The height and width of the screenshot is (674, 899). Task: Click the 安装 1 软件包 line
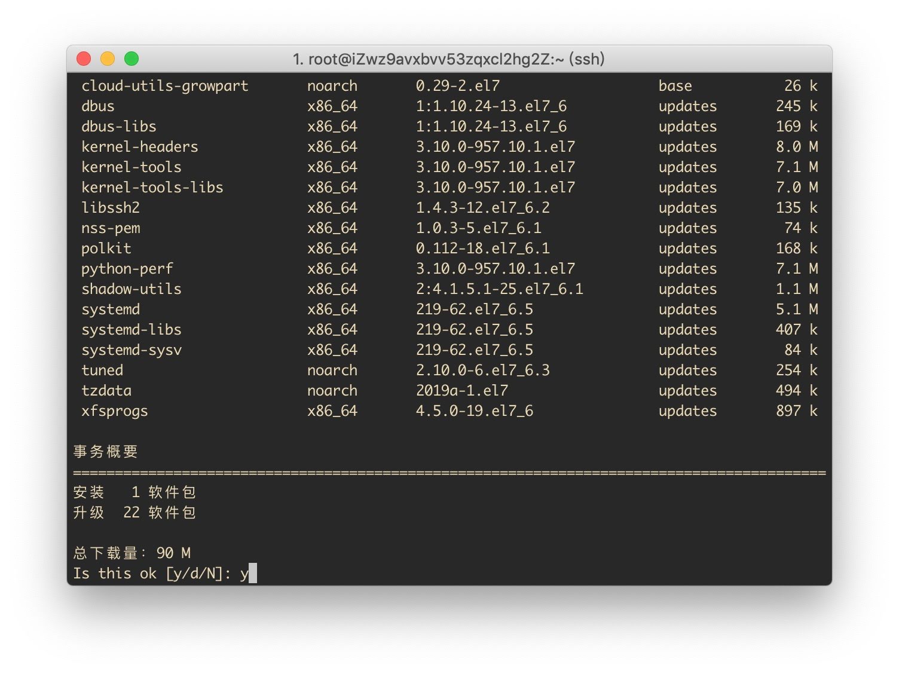tap(134, 492)
